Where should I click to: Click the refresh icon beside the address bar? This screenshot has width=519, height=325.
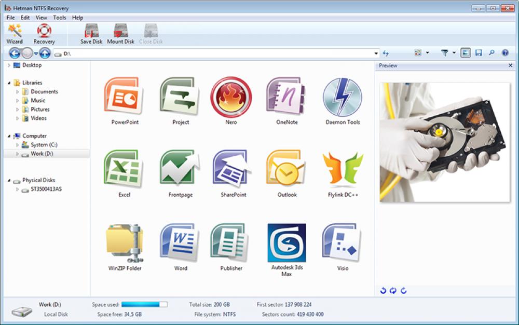(386, 53)
